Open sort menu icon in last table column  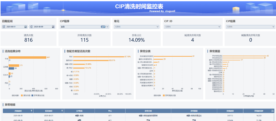coord(272,111)
